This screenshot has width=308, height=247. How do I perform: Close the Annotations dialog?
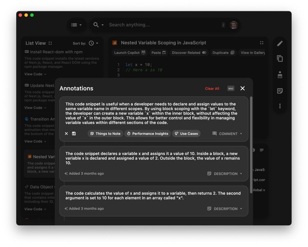pos(243,88)
